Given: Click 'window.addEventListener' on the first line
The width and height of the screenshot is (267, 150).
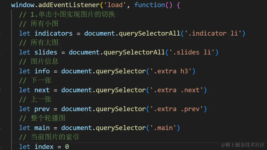Looking at the screenshot, I should click(x=56, y=5).
